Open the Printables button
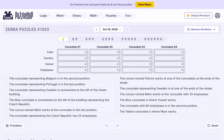This screenshot has height=140, width=224. click(x=14, y=126)
